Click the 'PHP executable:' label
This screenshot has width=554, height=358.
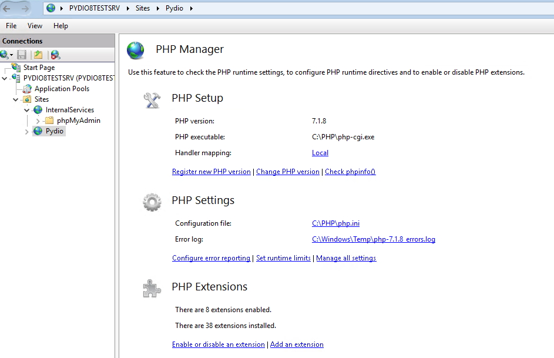tap(200, 137)
